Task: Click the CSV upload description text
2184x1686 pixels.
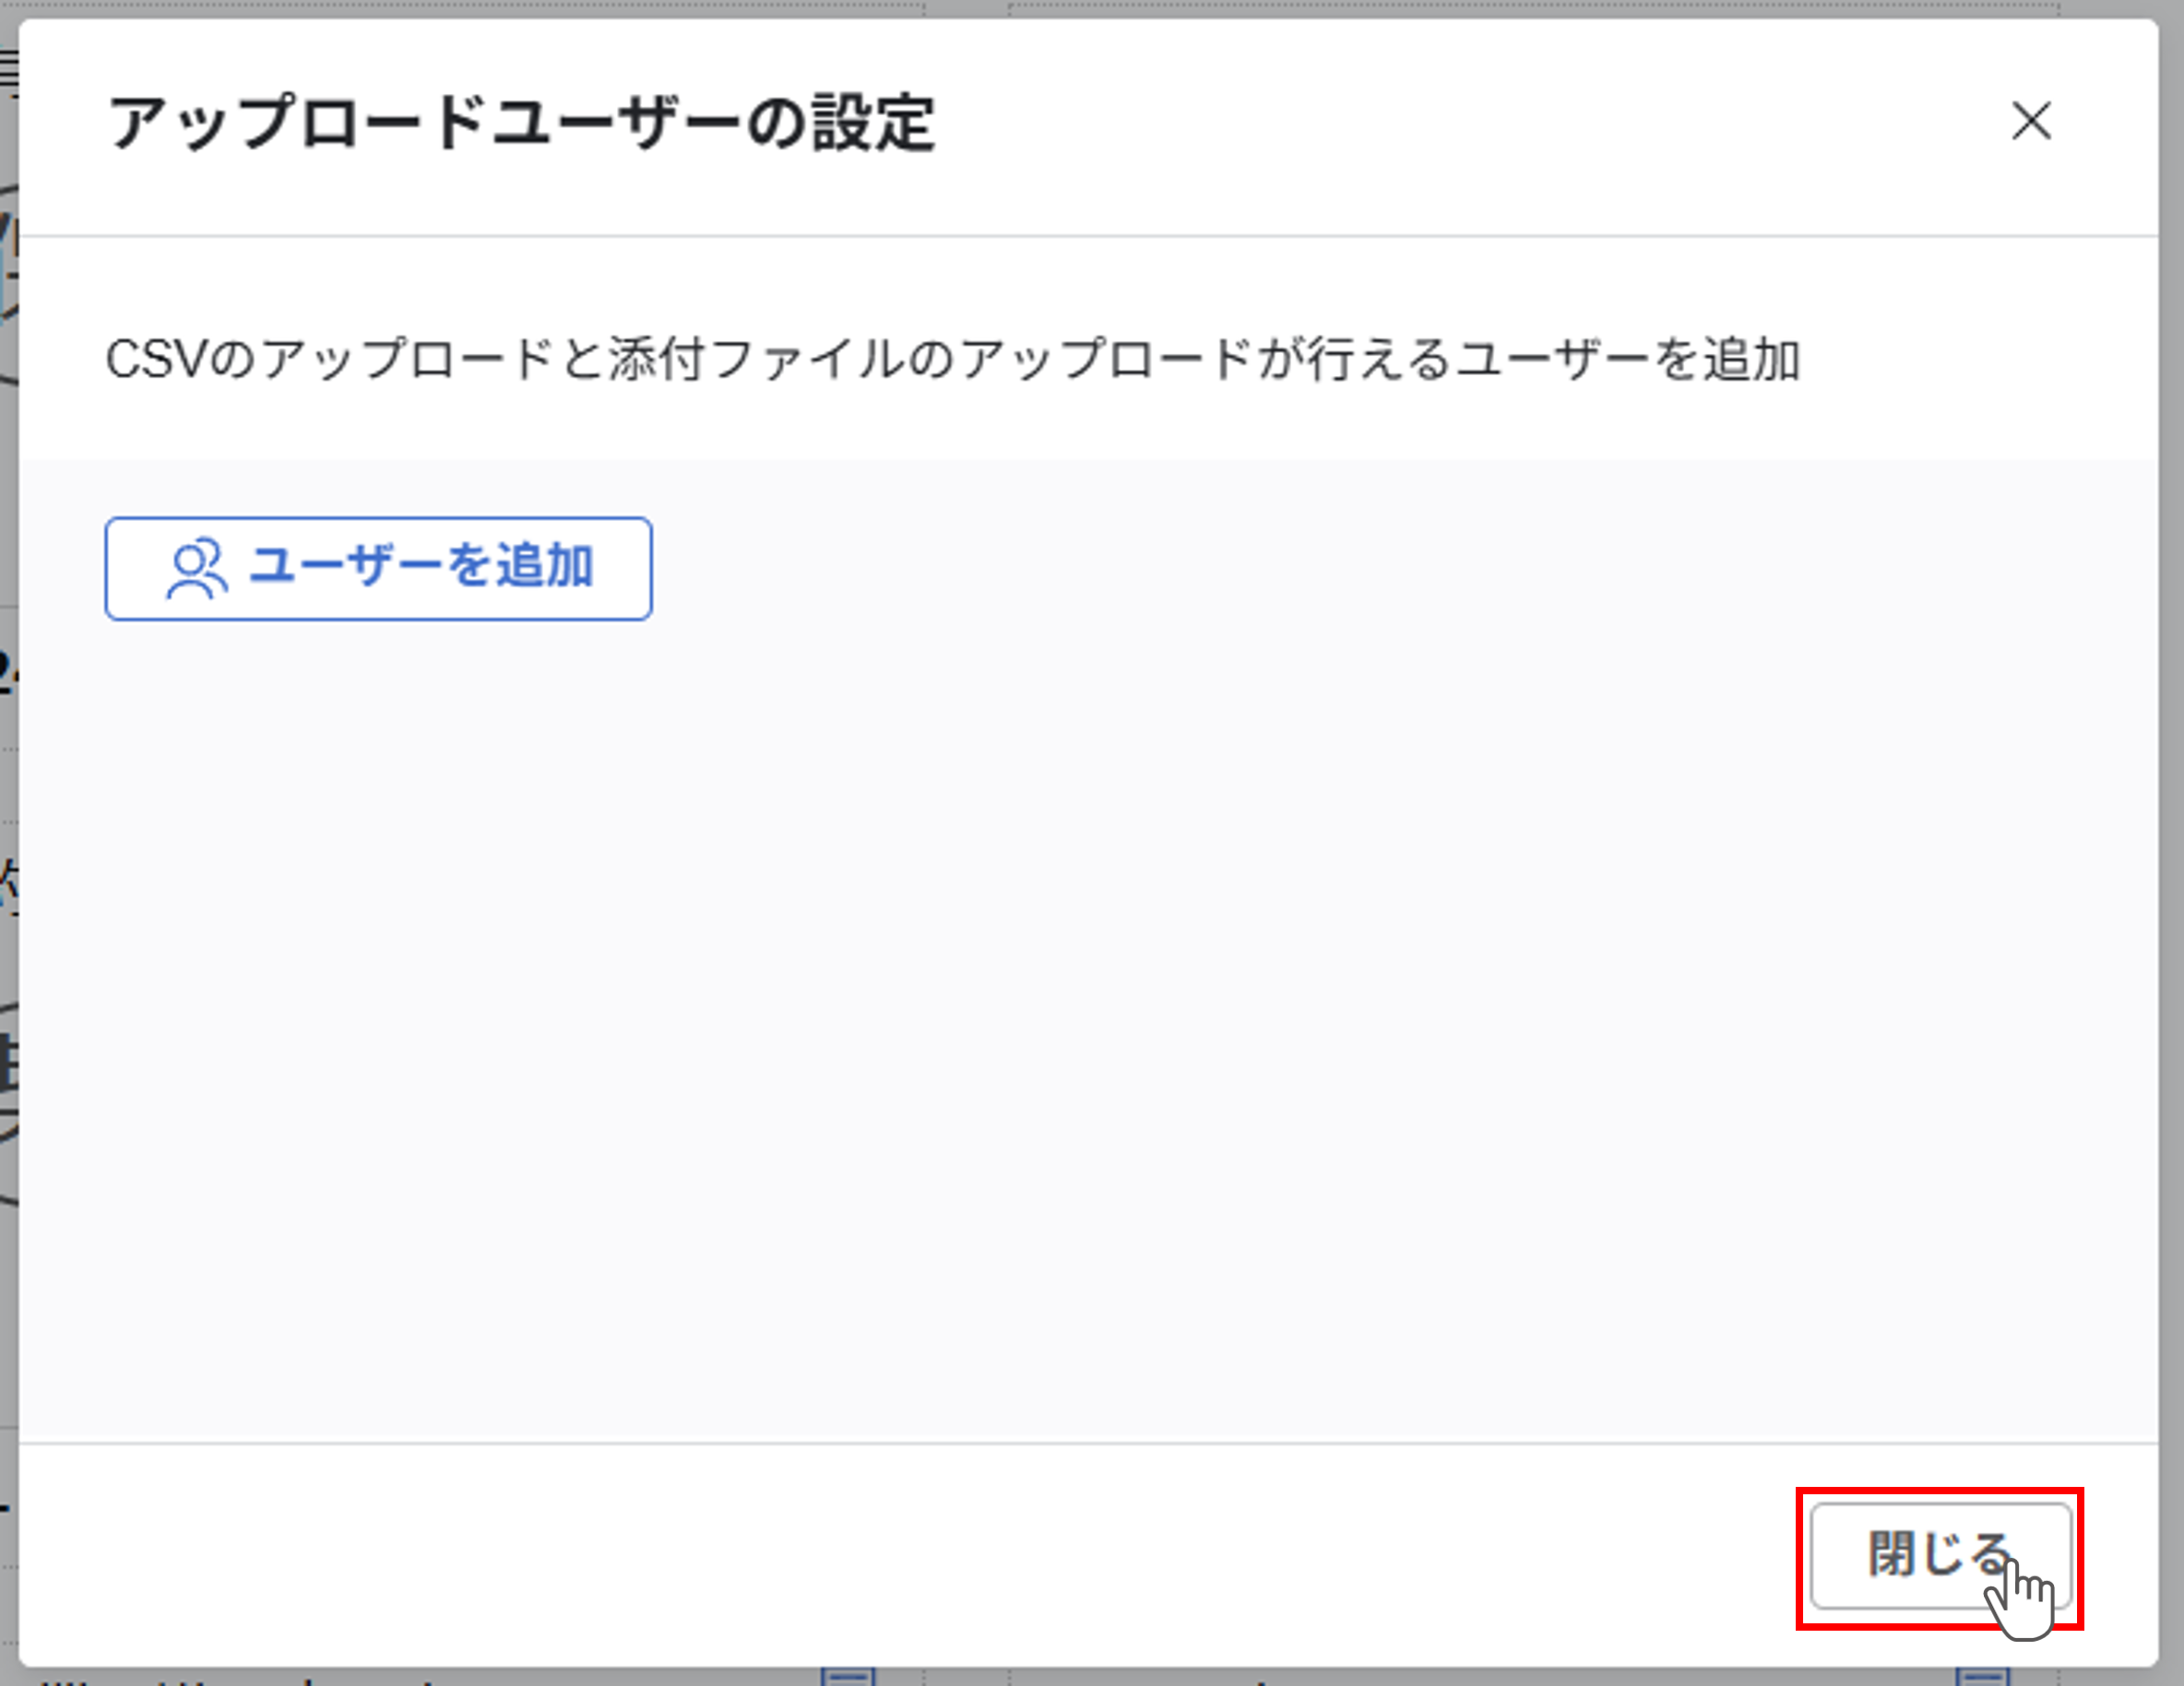Action: coord(953,360)
